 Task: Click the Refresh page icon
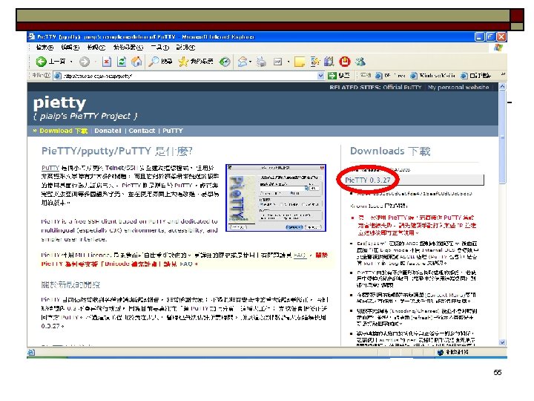(122, 62)
